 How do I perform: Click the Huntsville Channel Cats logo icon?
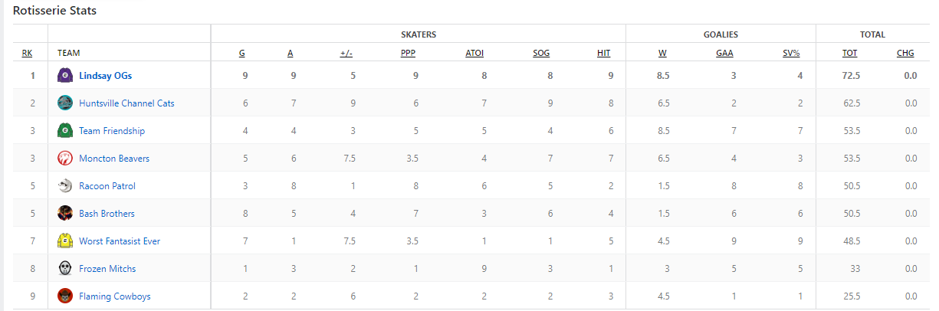65,103
